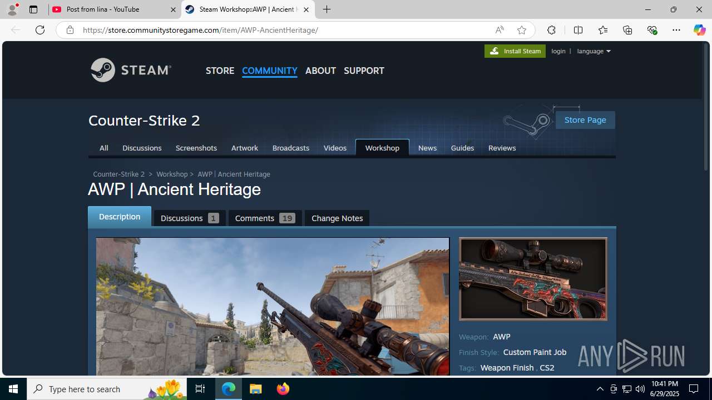Open the STORE menu
This screenshot has height=400, width=712.
coord(220,71)
